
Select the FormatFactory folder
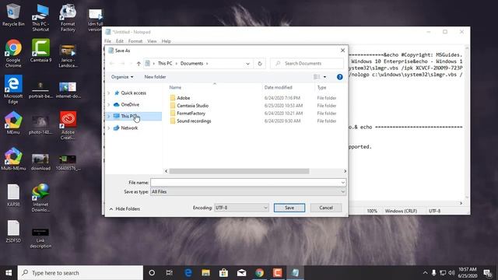tap(191, 114)
